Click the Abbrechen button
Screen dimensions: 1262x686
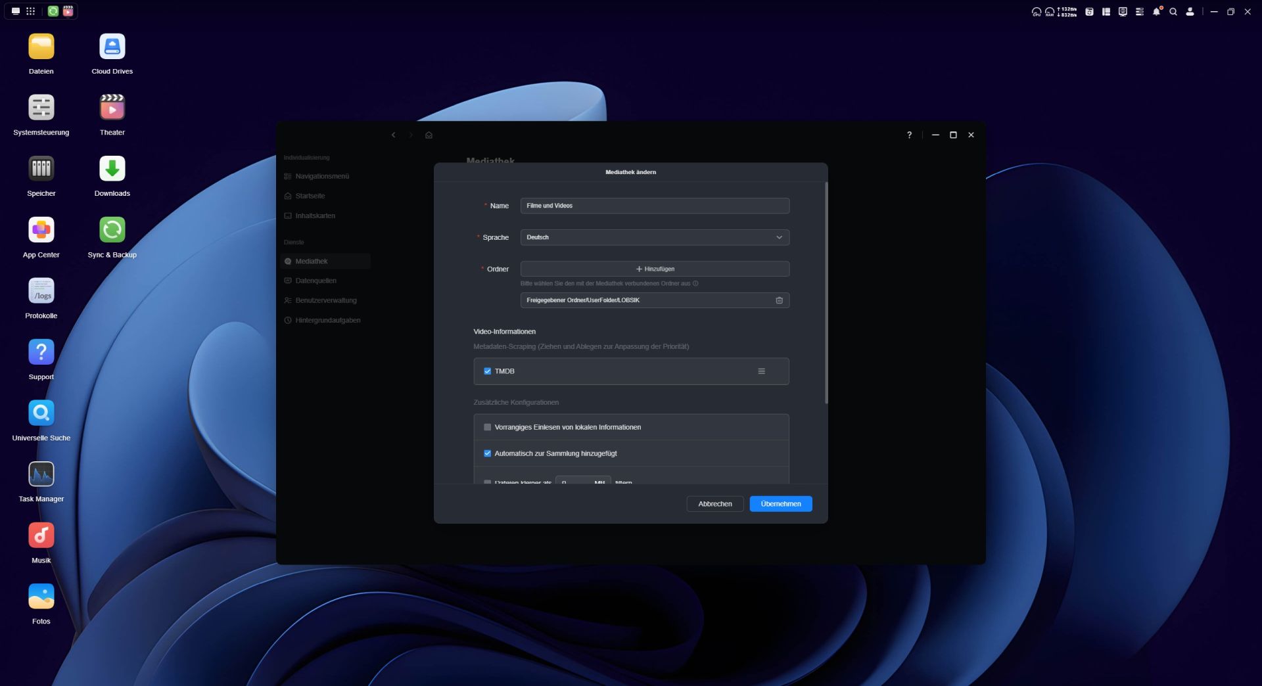click(x=714, y=504)
